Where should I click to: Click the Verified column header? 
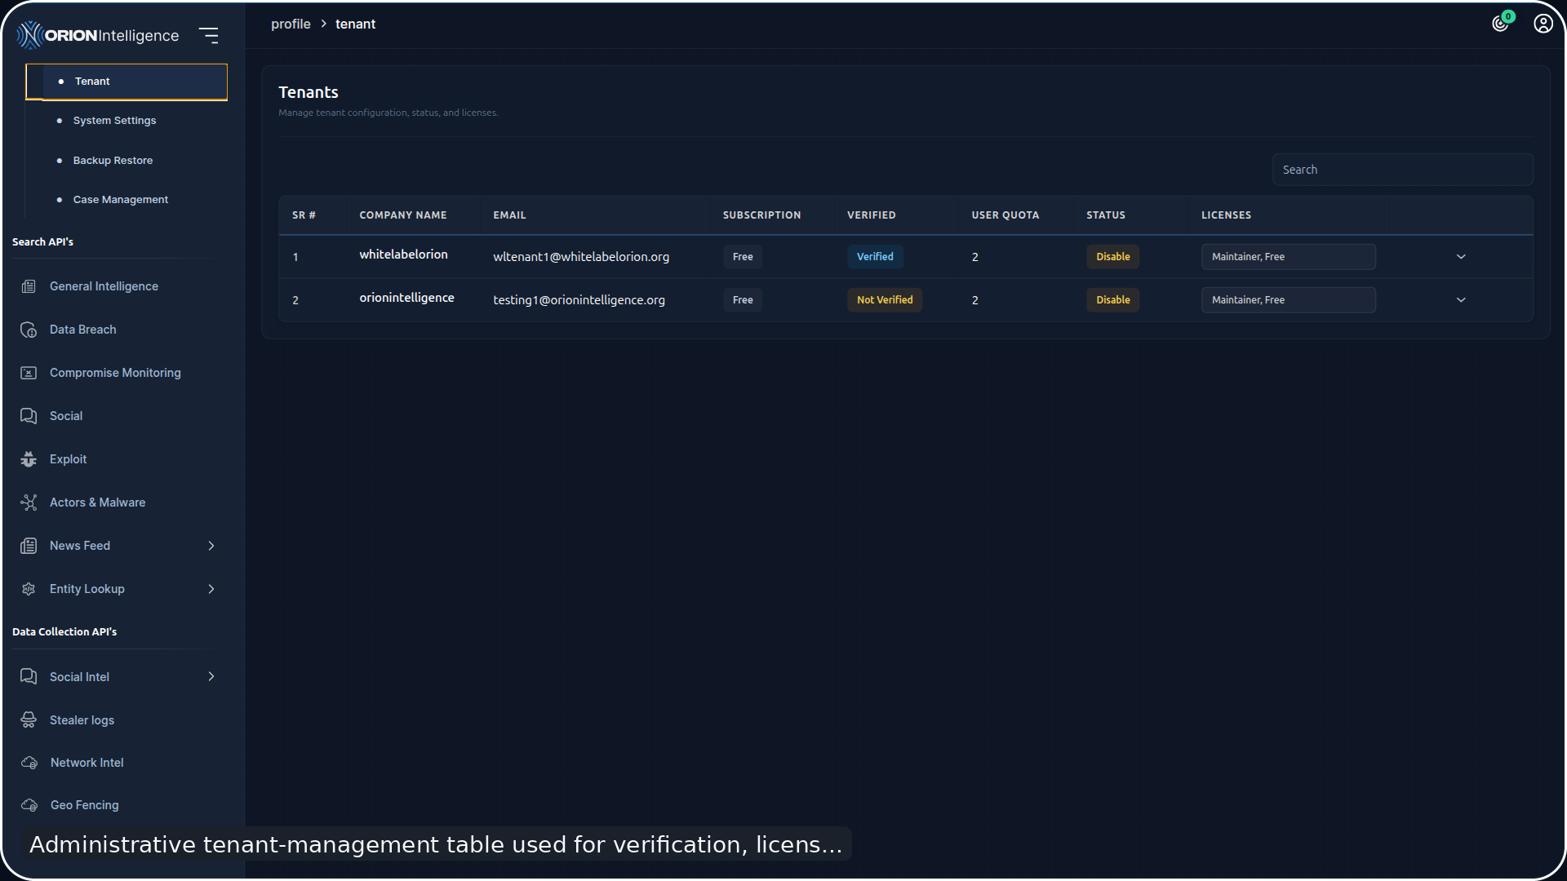[871, 215]
